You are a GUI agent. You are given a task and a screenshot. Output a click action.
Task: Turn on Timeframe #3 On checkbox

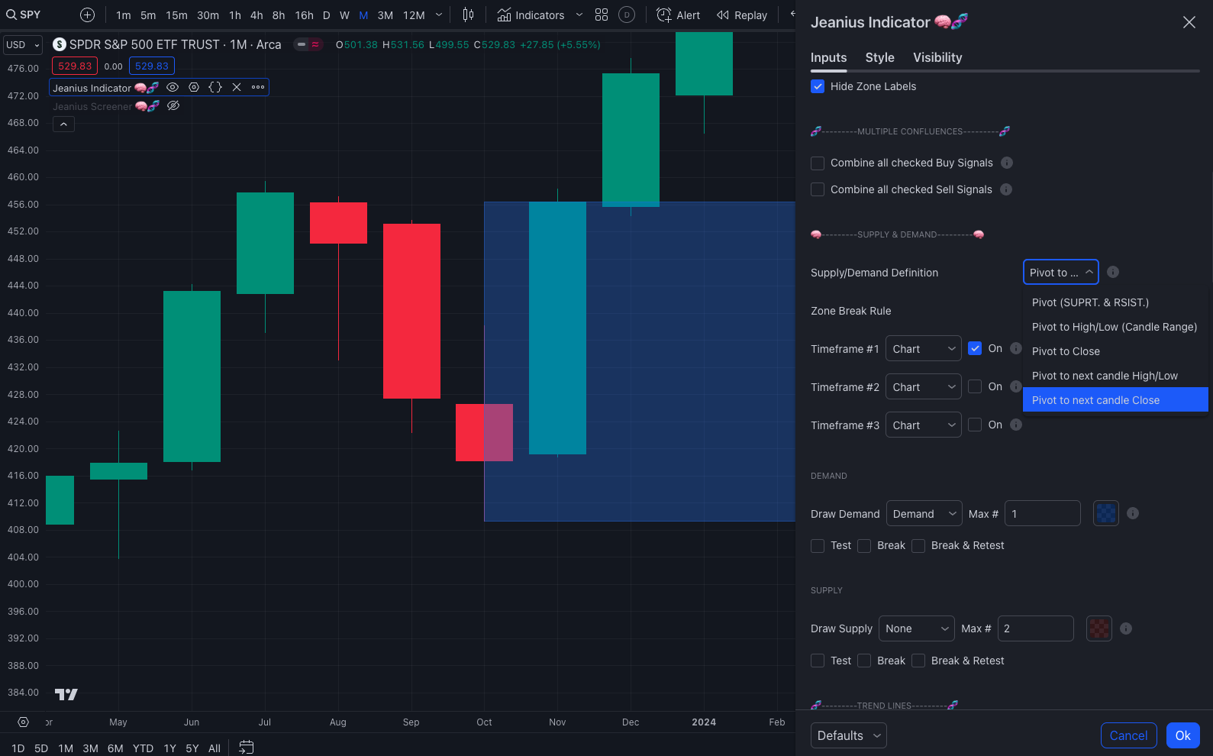point(975,425)
